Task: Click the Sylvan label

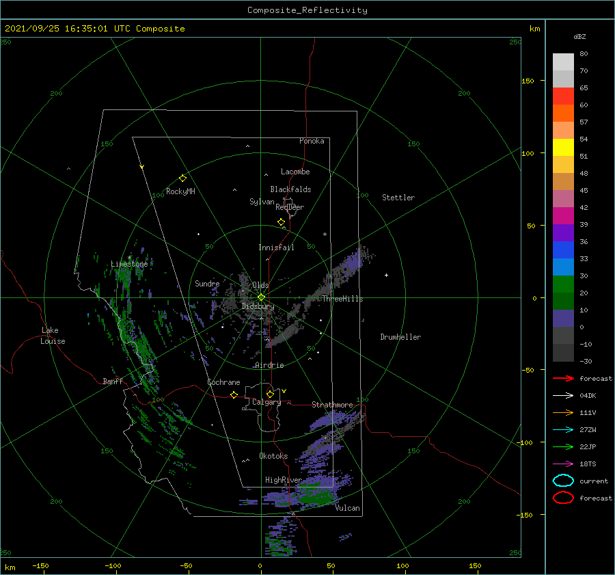Action: click(262, 202)
